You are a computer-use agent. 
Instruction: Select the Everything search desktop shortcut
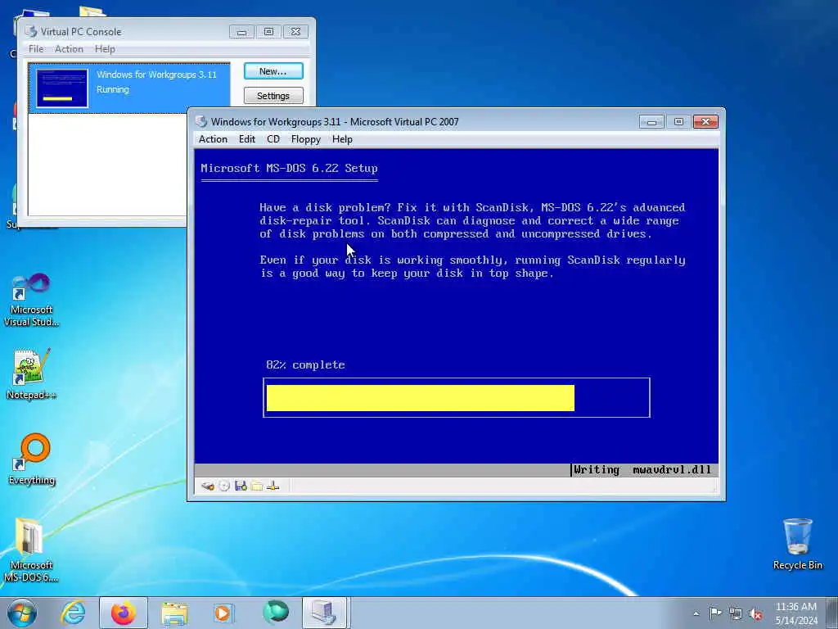point(32,459)
